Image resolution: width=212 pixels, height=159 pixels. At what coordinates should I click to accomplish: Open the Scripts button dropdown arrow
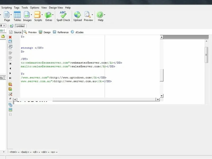coord(42,15)
